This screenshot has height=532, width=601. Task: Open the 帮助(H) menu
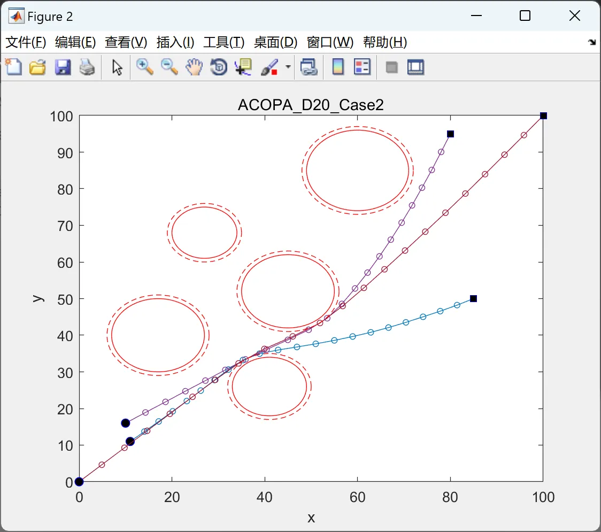385,42
